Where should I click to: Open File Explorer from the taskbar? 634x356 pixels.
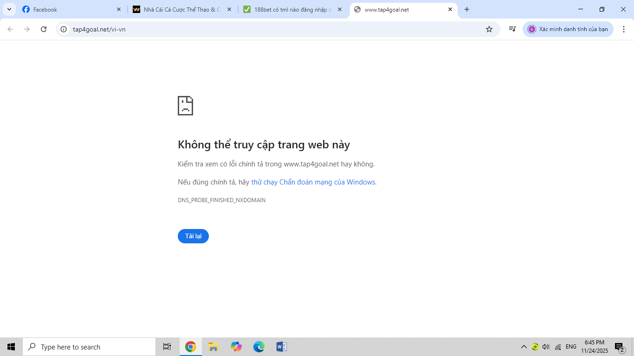[213, 347]
